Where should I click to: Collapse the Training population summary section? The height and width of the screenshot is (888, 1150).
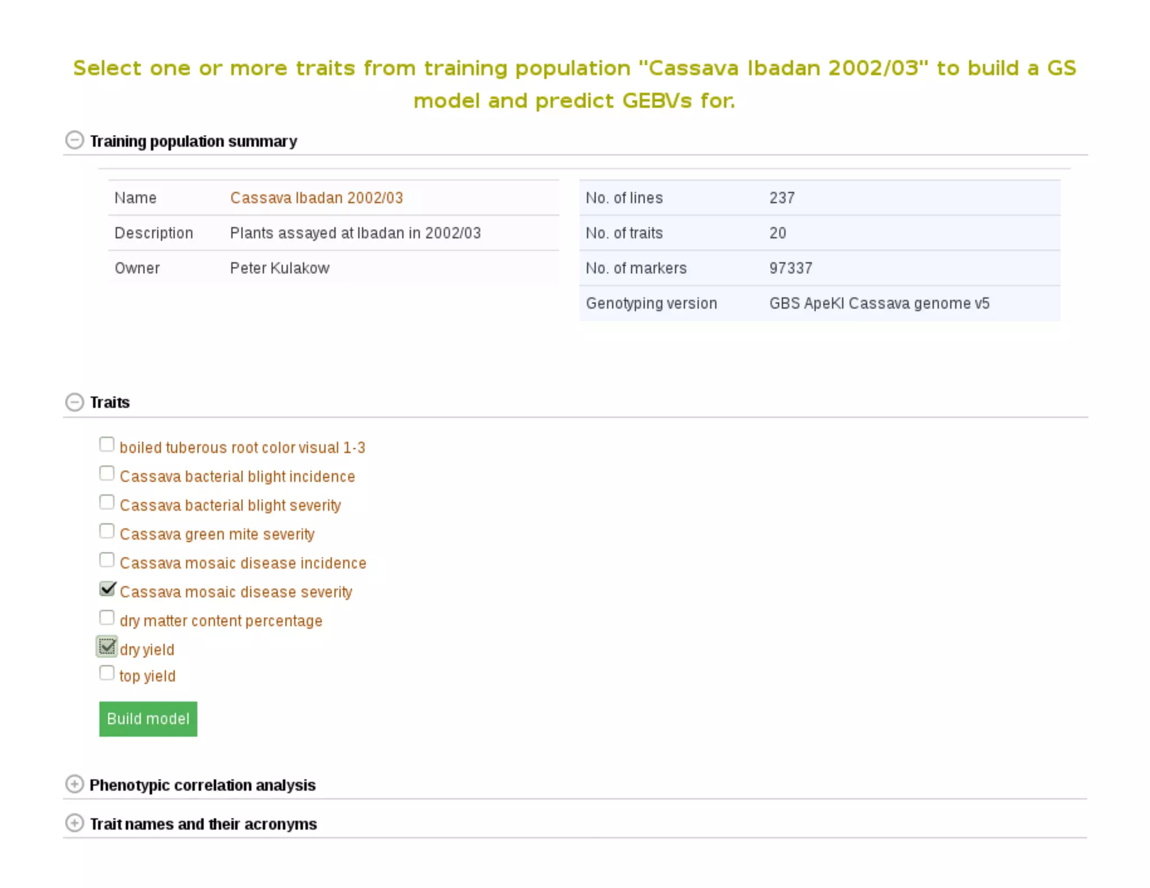click(x=74, y=140)
